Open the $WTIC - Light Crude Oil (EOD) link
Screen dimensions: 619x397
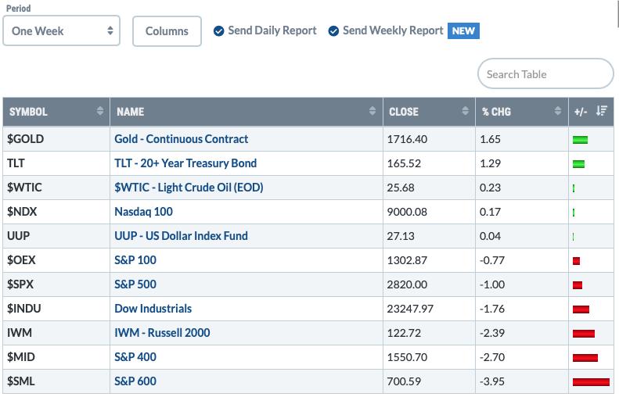189,188
